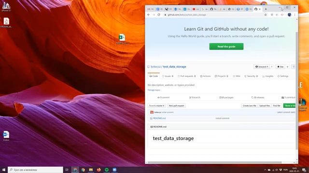
Task: Open the Insights tab
Action: (267, 76)
